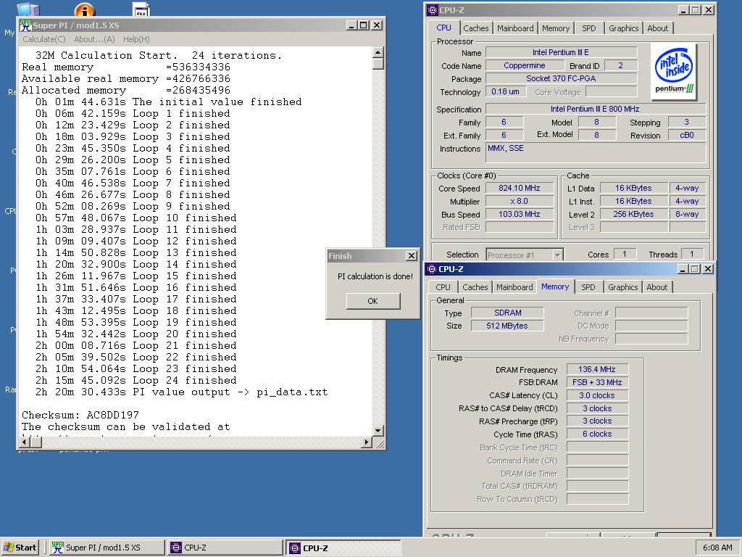This screenshot has height=557, width=742.
Task: Click the Core Speed 824.10 MHz value
Action: point(519,188)
